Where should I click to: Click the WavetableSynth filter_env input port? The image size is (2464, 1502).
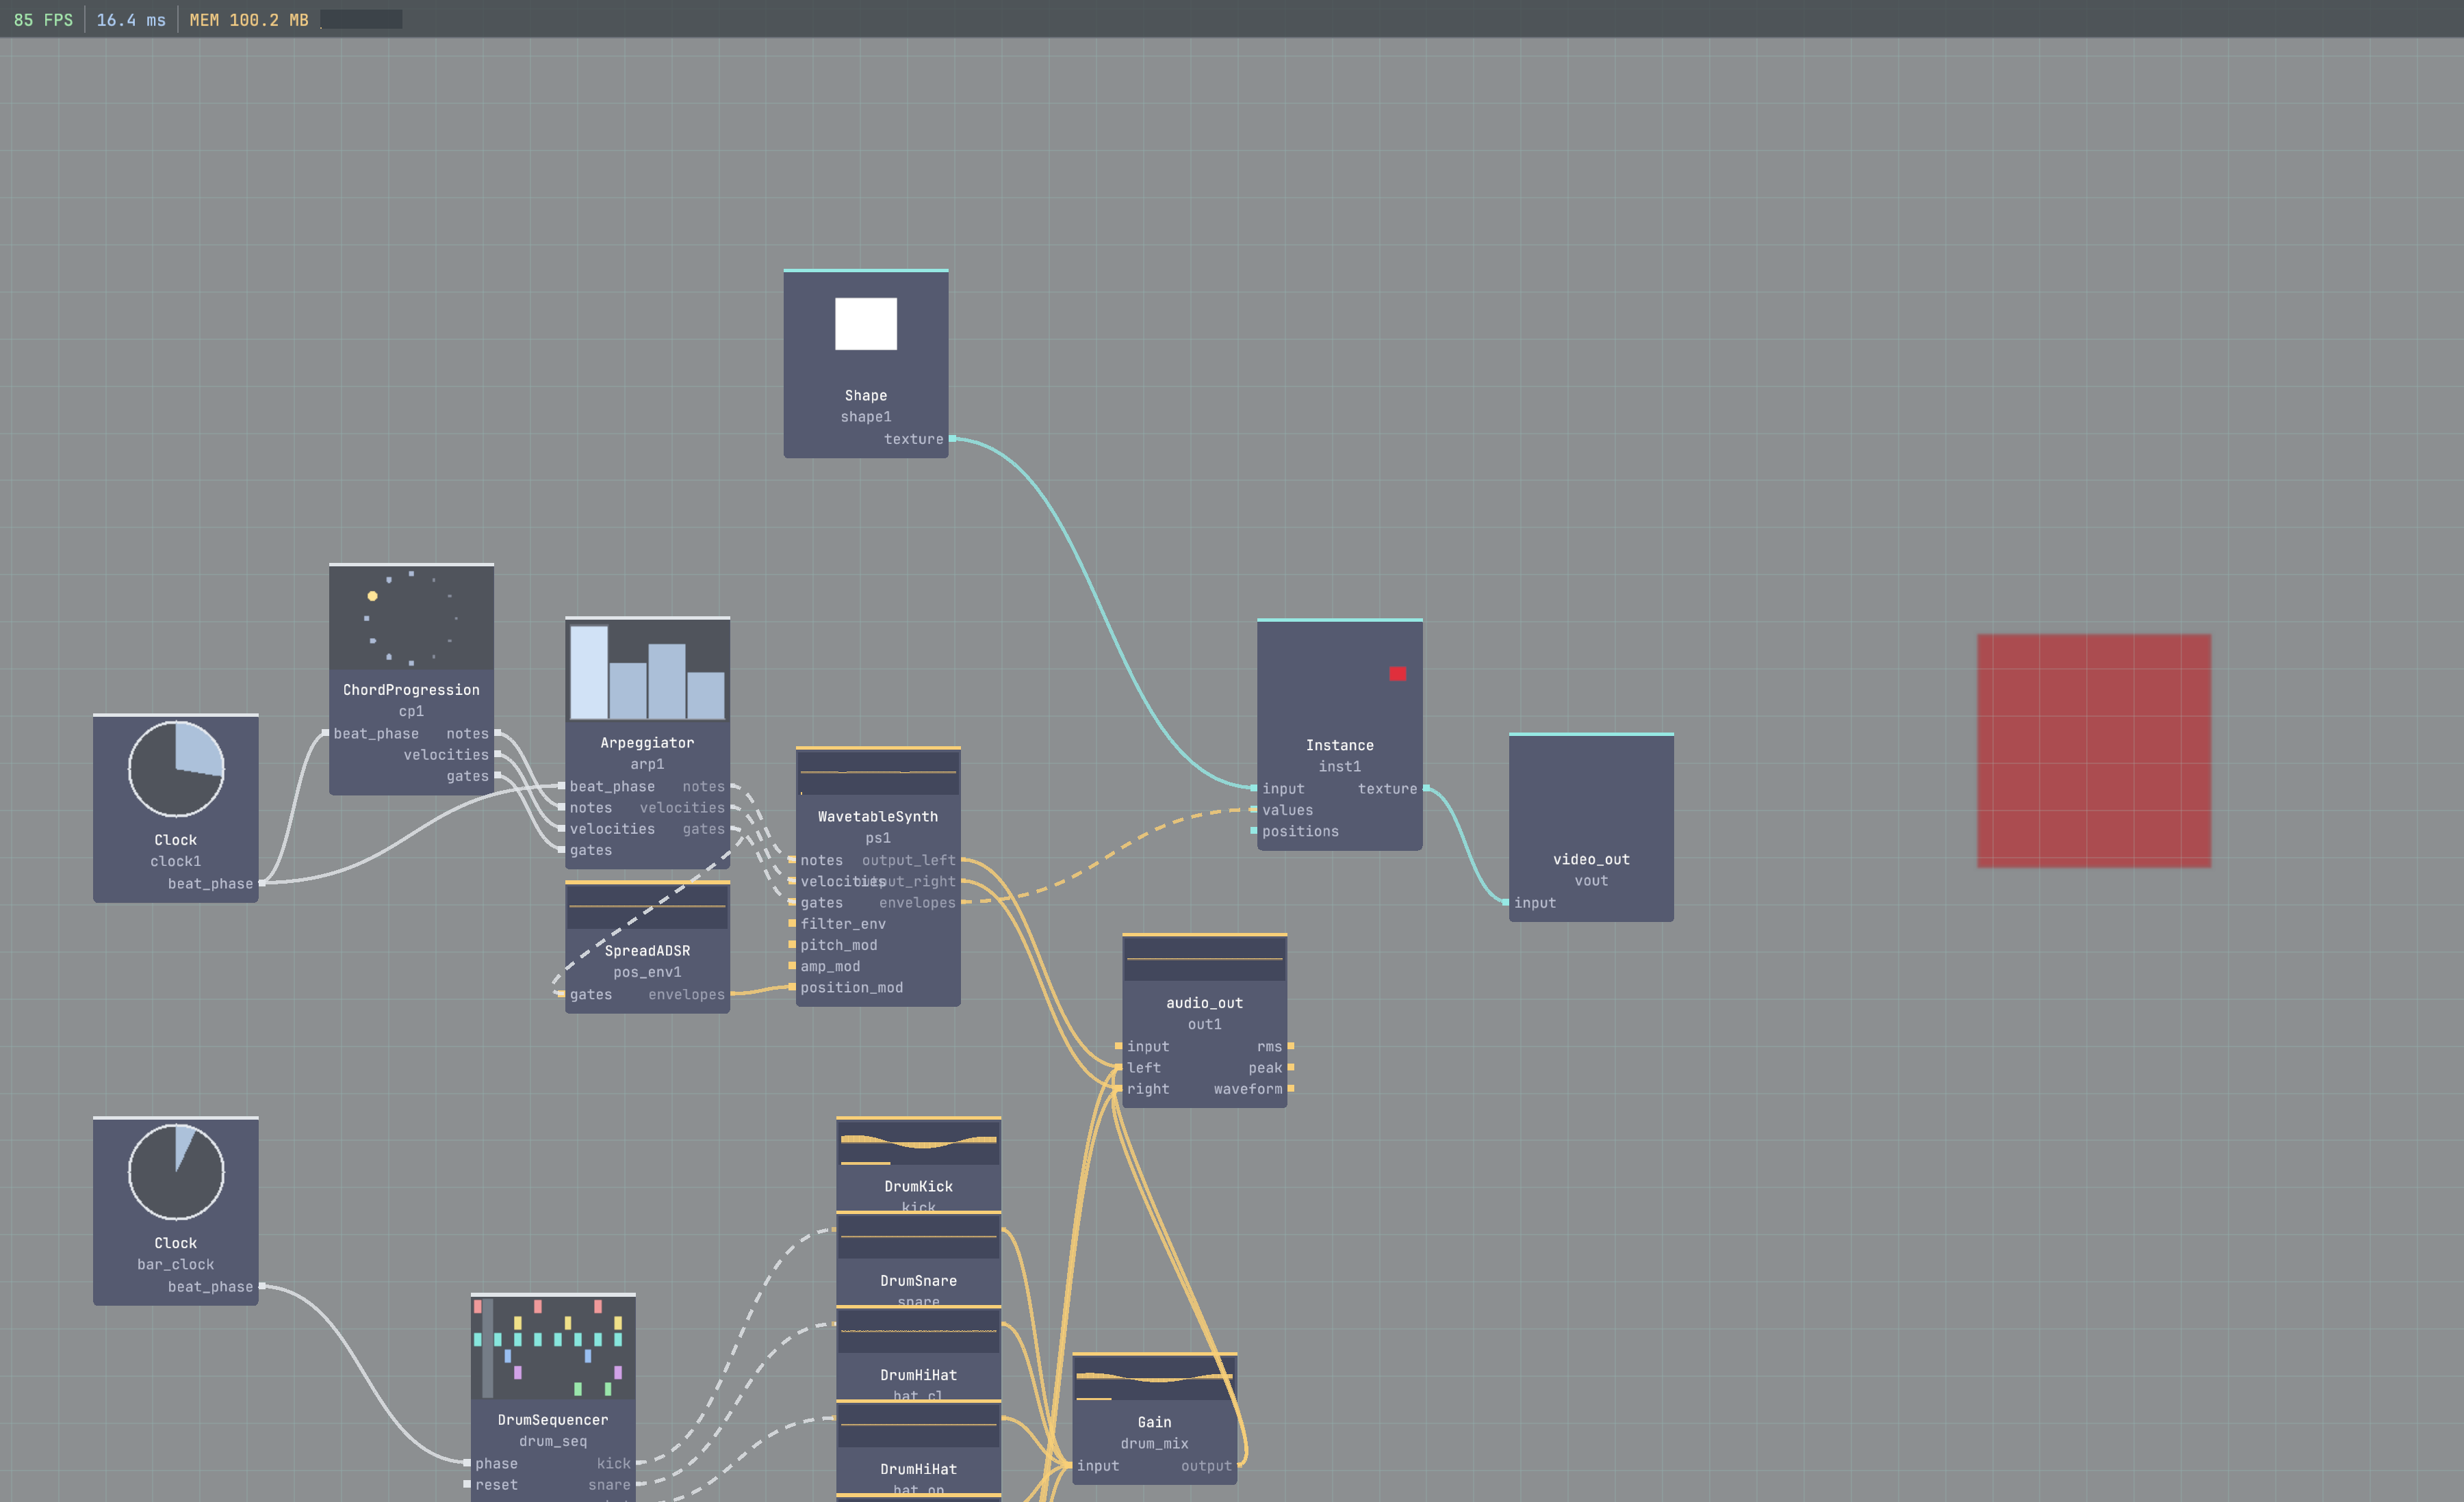tap(792, 923)
